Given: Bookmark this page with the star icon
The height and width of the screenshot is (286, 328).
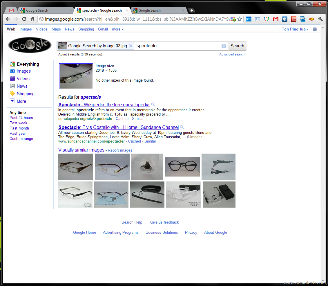Looking at the screenshot, I should point(240,19).
